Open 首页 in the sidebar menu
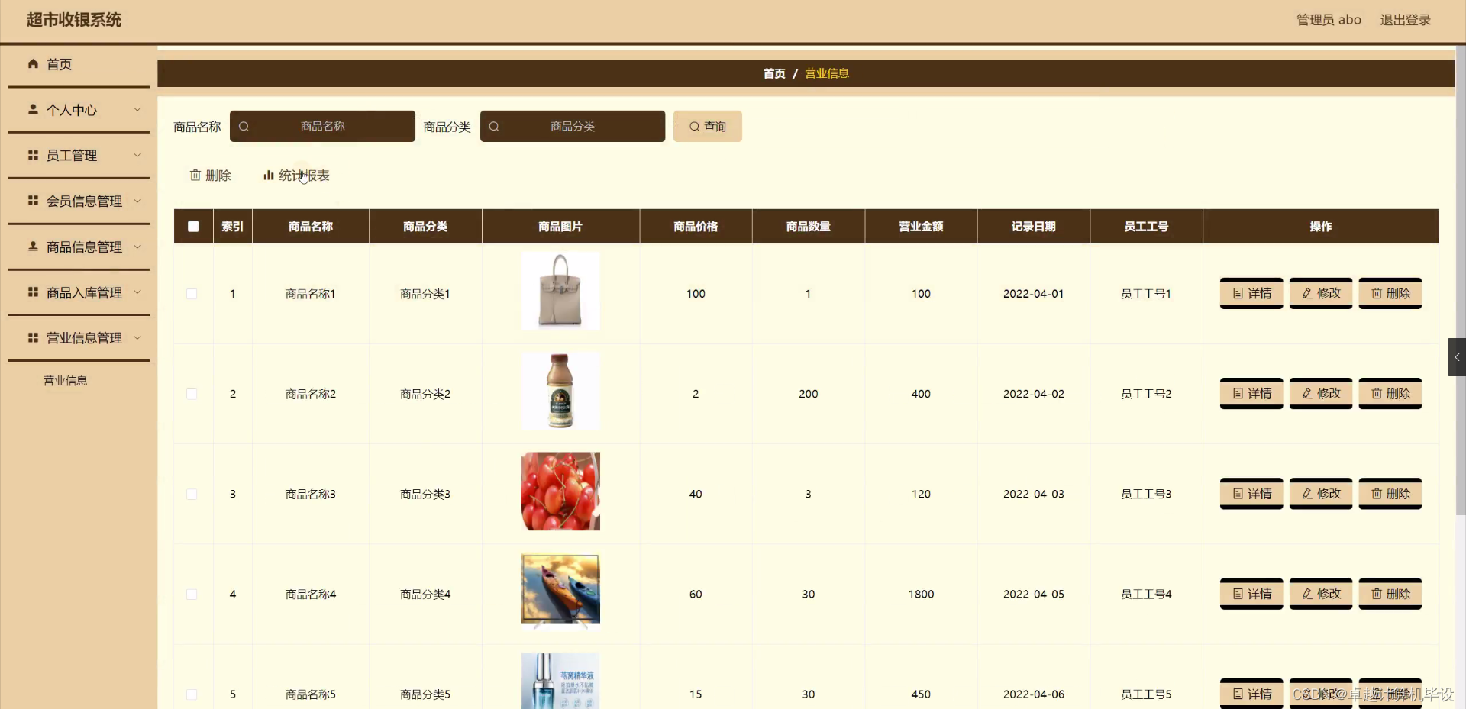The width and height of the screenshot is (1466, 709). (79, 65)
